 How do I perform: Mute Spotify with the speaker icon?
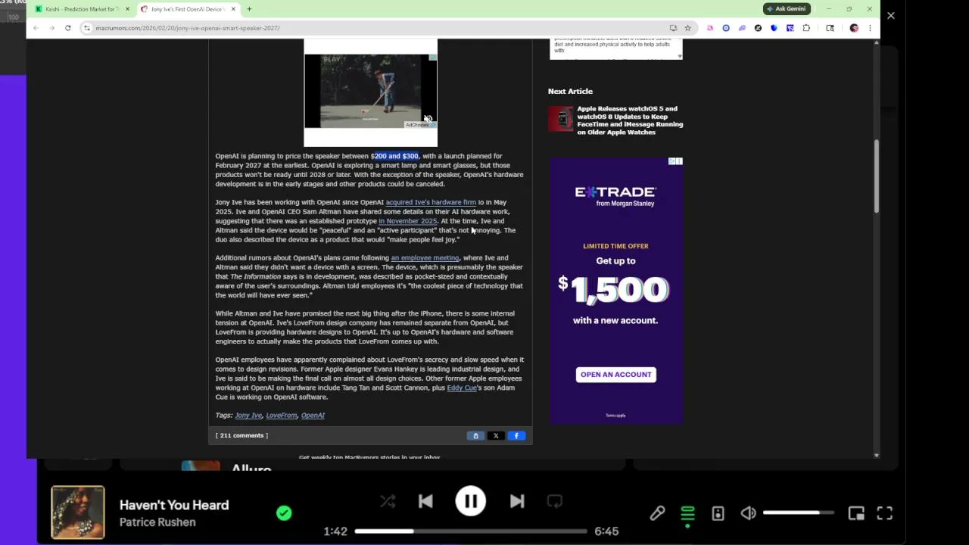pyautogui.click(x=748, y=513)
